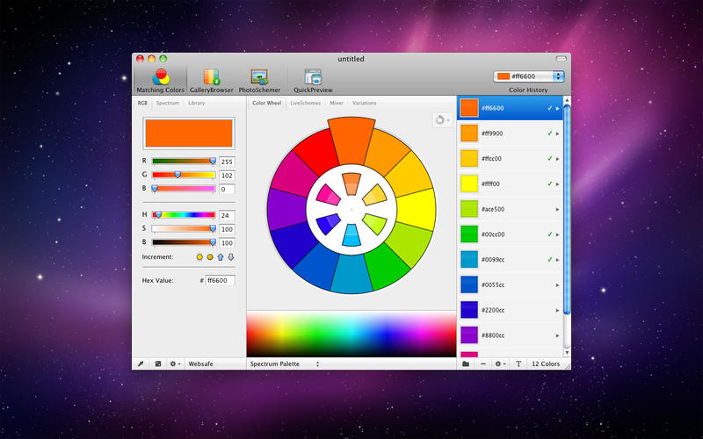703x439 pixels.
Task: Click the dice icon in the bottom-left bar
Action: coord(158,363)
